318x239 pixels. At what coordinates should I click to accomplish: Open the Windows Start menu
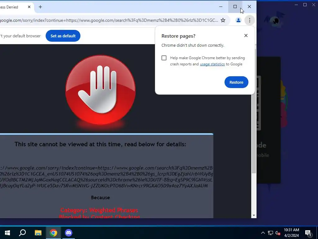point(7,232)
